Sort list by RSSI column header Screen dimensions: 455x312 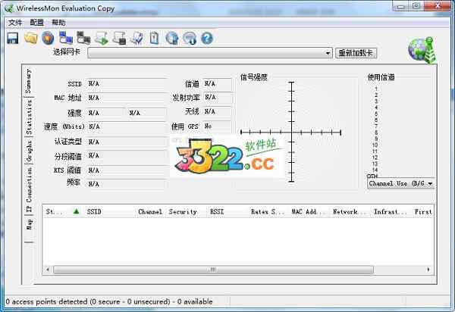pos(217,212)
